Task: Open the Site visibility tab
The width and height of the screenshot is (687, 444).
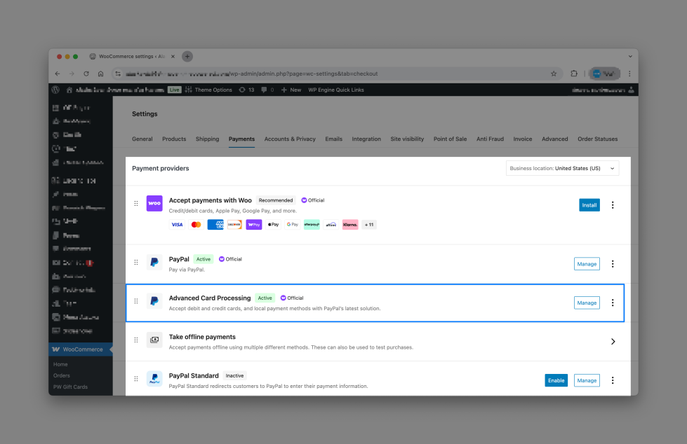Action: coord(407,139)
